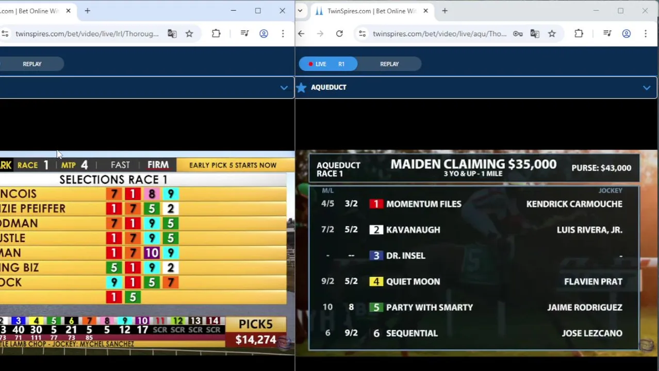Viewport: 659px width, 371px height.
Task: Open tab search dropdown in right window
Action: pyautogui.click(x=300, y=11)
